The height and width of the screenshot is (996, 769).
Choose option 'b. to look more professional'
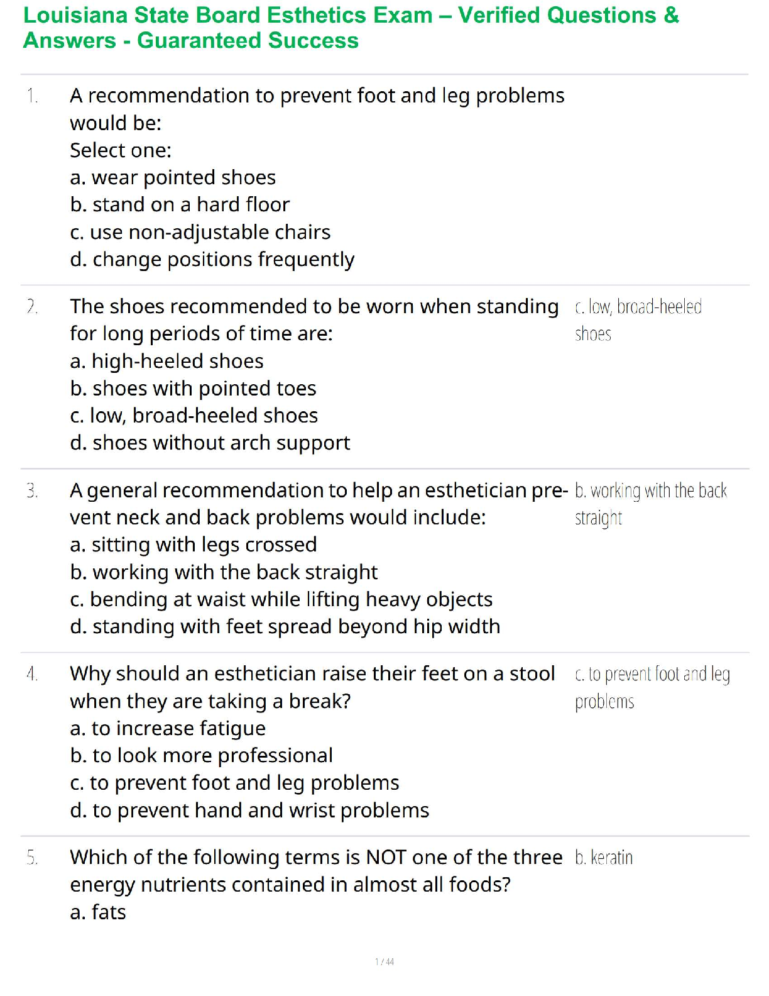coord(201,756)
